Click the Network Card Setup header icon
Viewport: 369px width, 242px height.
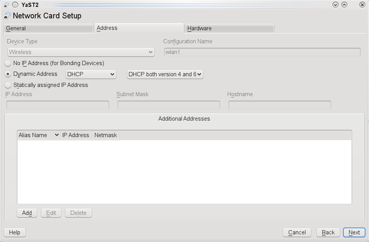pos(7,16)
